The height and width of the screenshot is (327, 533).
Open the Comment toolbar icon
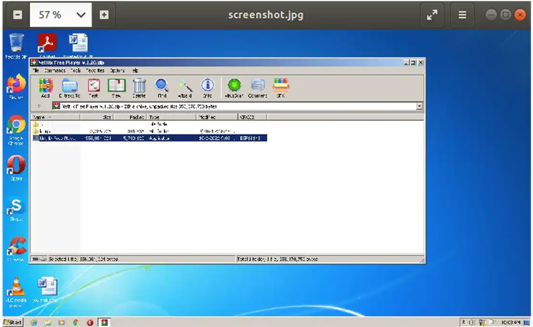(257, 88)
